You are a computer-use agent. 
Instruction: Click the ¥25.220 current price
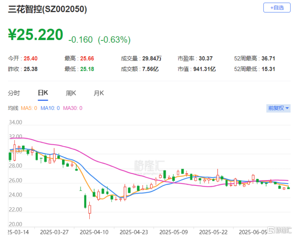click(x=35, y=34)
